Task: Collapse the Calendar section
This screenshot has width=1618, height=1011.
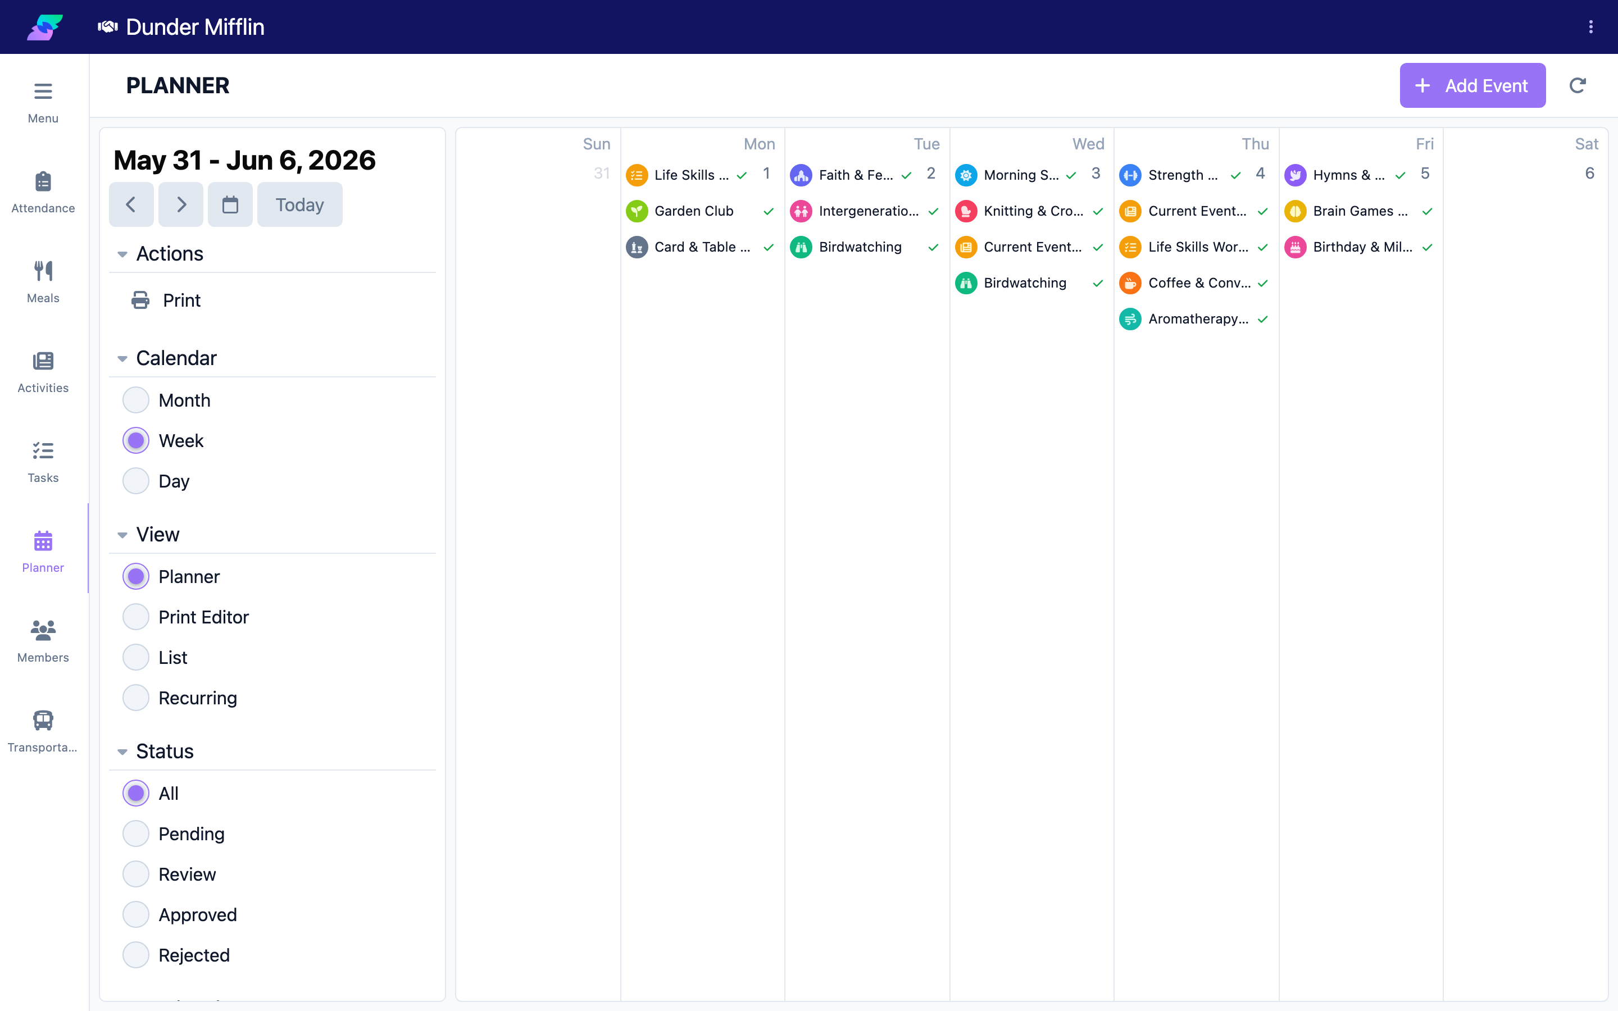Action: 122,358
